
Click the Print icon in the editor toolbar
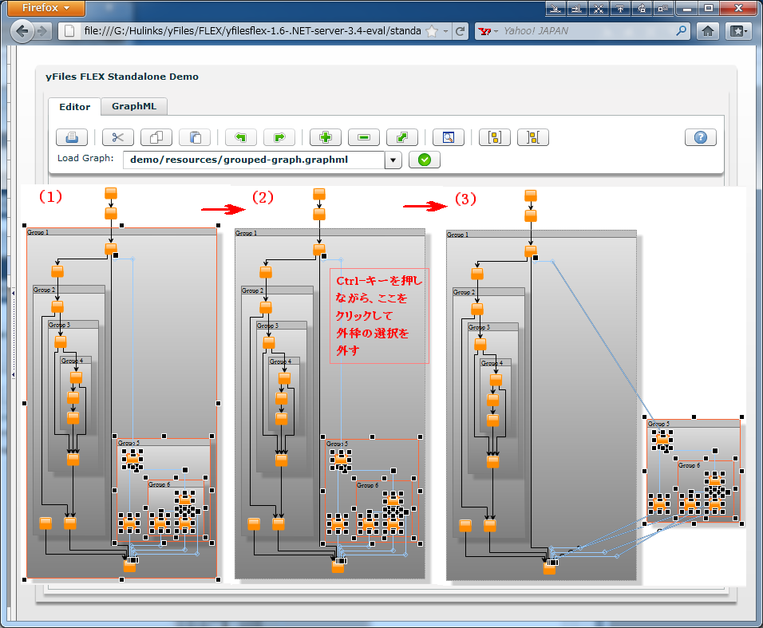pyautogui.click(x=72, y=138)
